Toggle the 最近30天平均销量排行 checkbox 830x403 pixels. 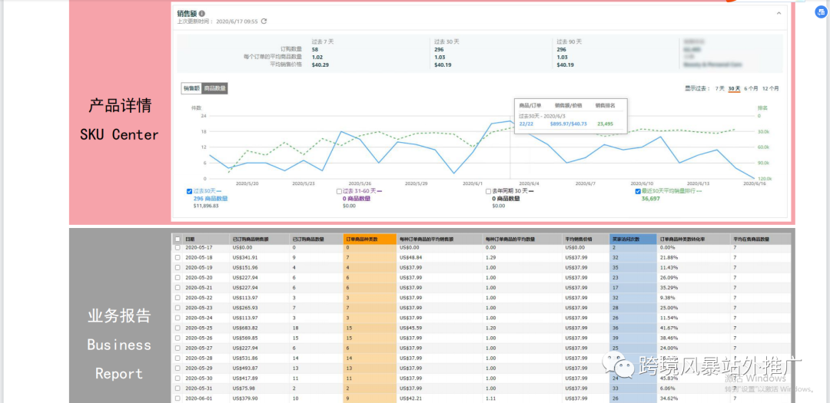point(638,191)
